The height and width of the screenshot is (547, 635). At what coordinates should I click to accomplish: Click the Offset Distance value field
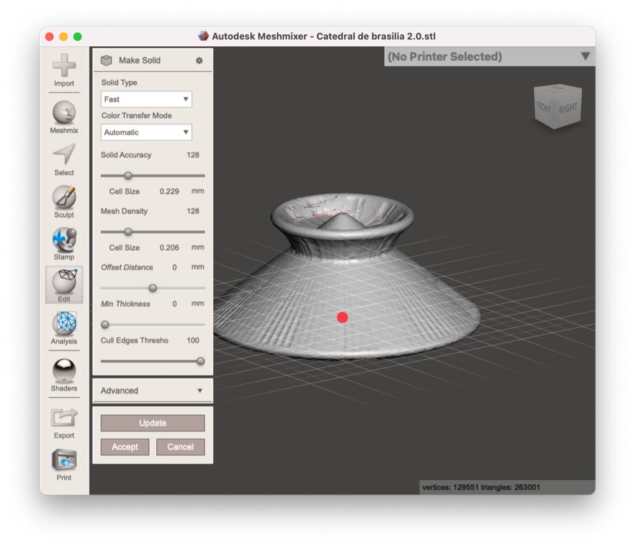coord(175,267)
